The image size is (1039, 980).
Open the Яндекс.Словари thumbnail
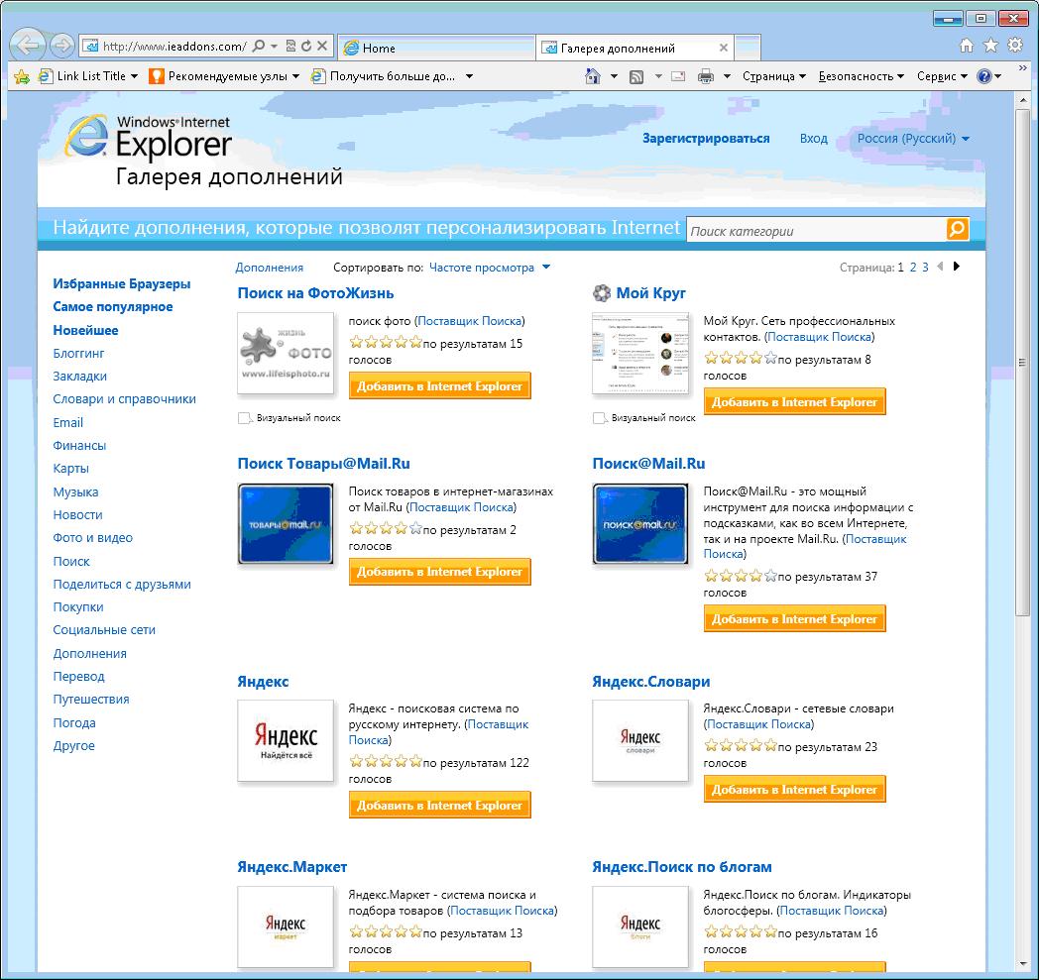coord(640,740)
